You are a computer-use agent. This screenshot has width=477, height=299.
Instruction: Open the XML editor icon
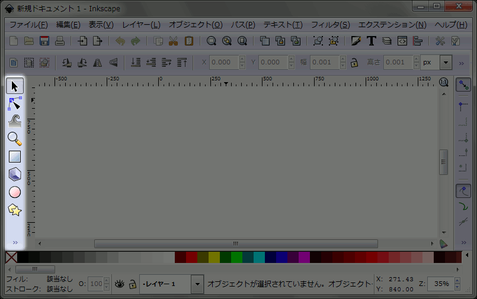402,41
